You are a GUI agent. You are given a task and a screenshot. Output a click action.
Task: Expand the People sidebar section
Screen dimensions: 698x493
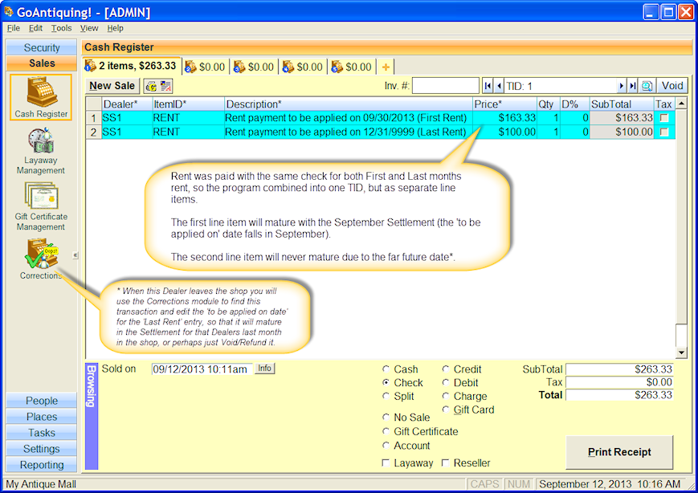coord(42,401)
